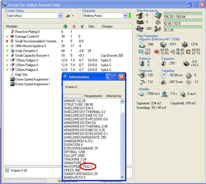Toggle the Warrior II x5 drone checkbox

click(7, 171)
